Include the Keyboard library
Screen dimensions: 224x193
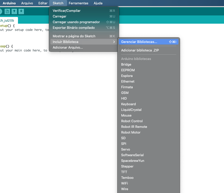tap(149, 104)
